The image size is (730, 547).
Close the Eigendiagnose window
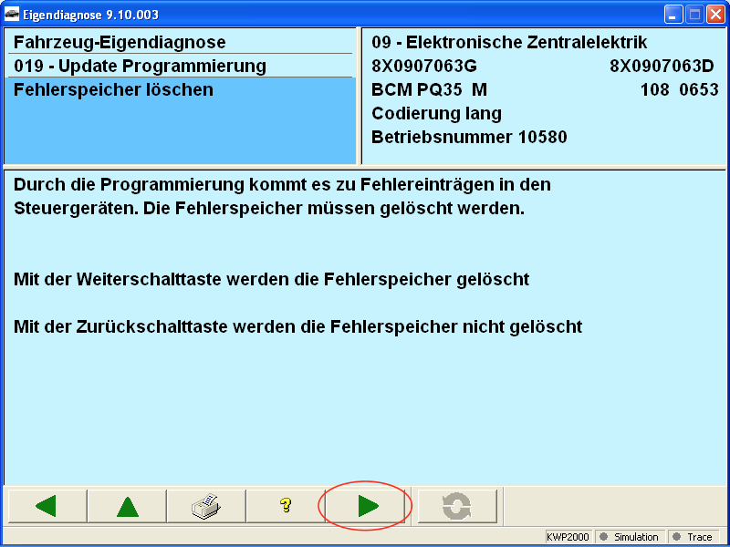715,15
